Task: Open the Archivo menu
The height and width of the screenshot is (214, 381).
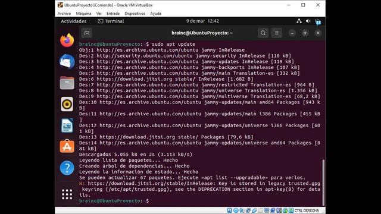Action: click(64, 14)
